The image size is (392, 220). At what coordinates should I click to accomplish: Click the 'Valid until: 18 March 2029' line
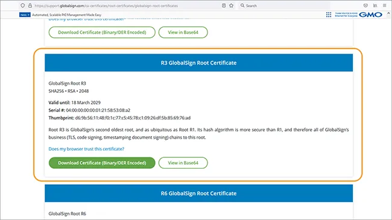[75, 102]
